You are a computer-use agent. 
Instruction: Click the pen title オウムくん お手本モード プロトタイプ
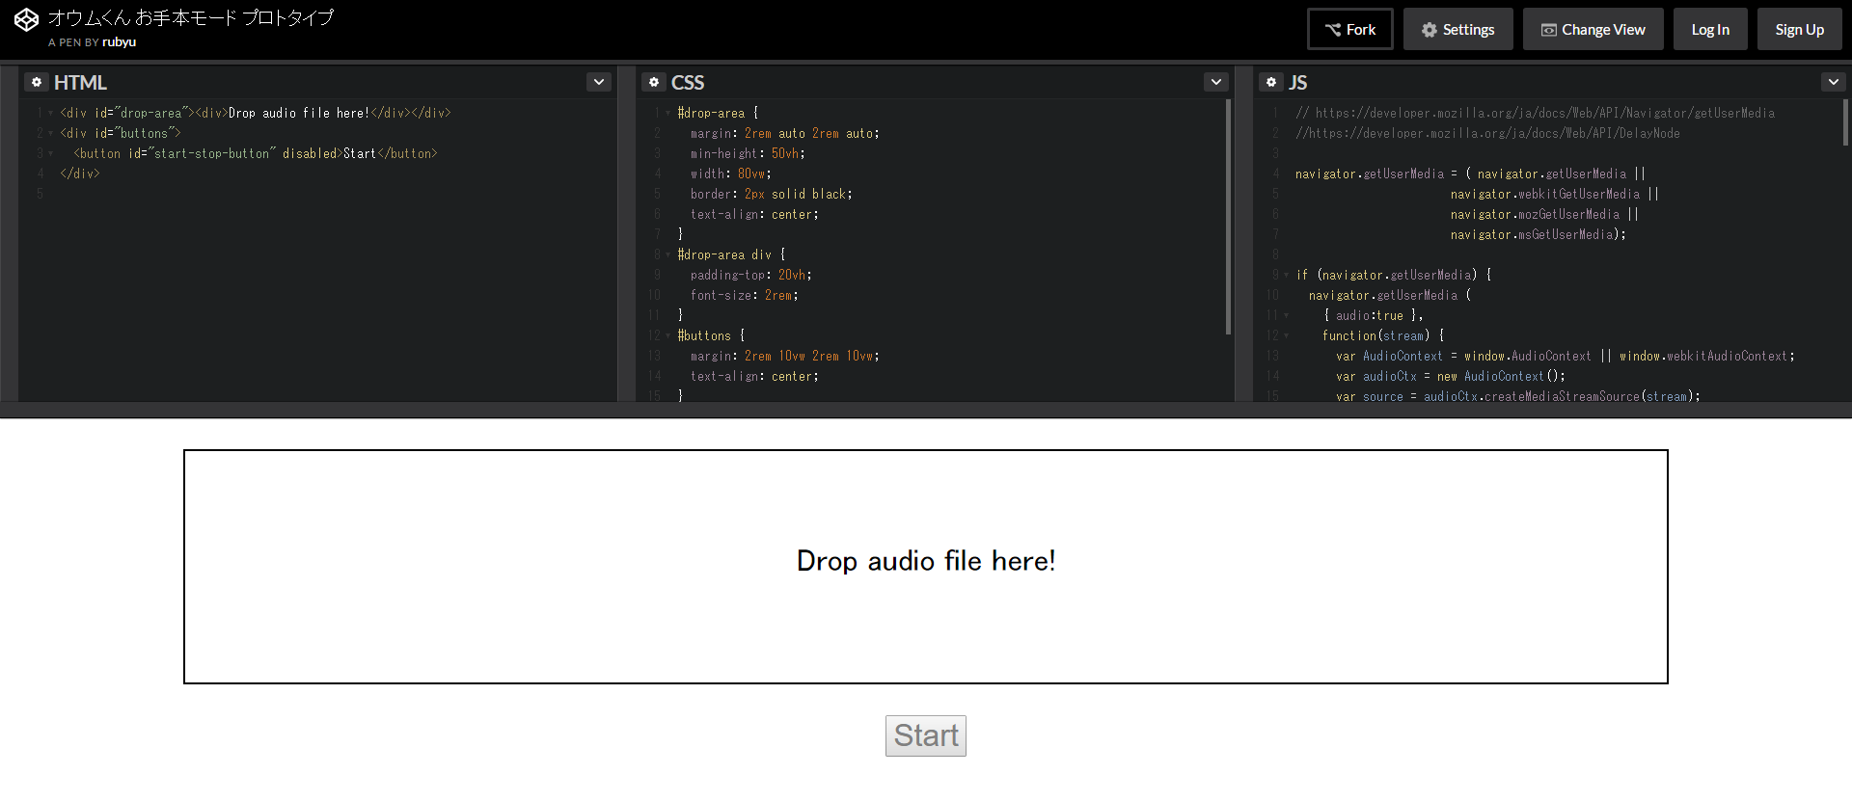pos(191,17)
